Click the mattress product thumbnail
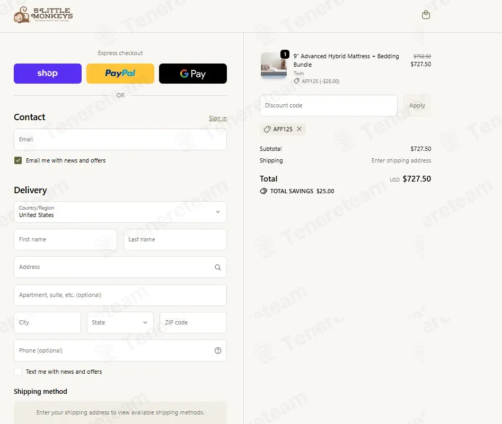This screenshot has width=502, height=424. (x=274, y=66)
